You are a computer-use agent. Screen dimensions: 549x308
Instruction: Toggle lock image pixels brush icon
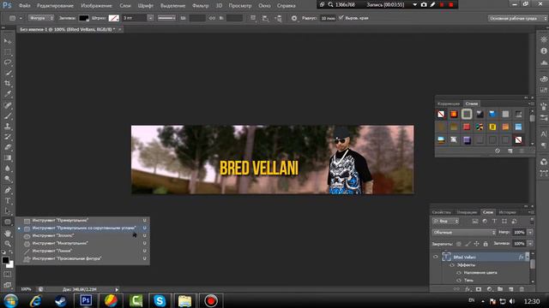tap(468, 244)
